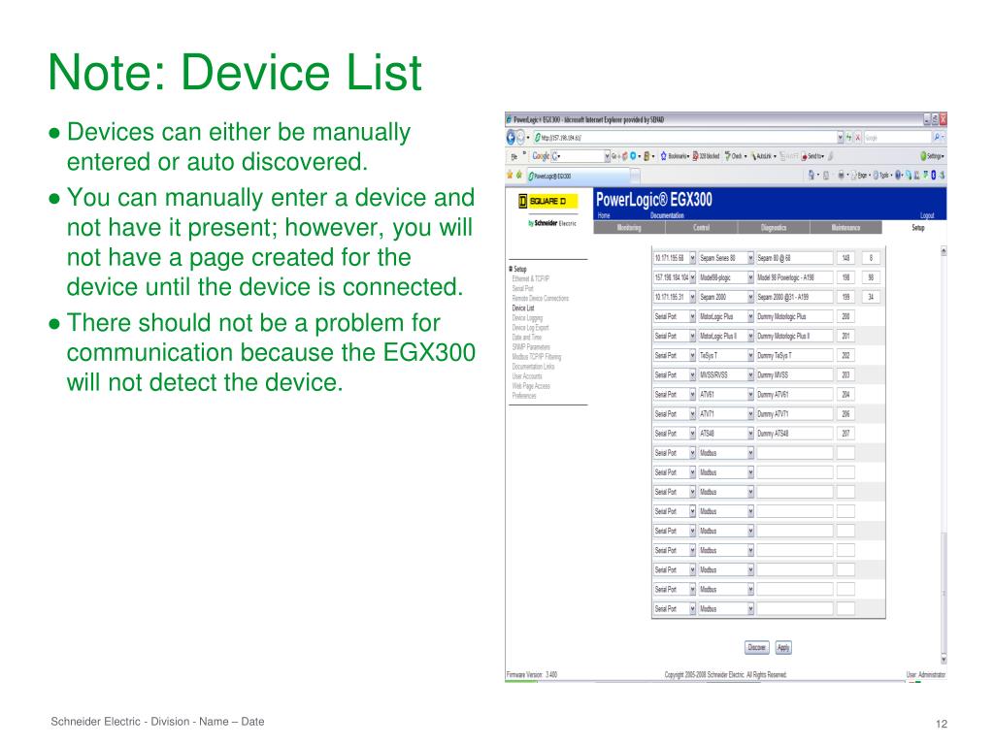This screenshot has height=745, width=994.
Task: Click the Apply button
Action: point(783,647)
